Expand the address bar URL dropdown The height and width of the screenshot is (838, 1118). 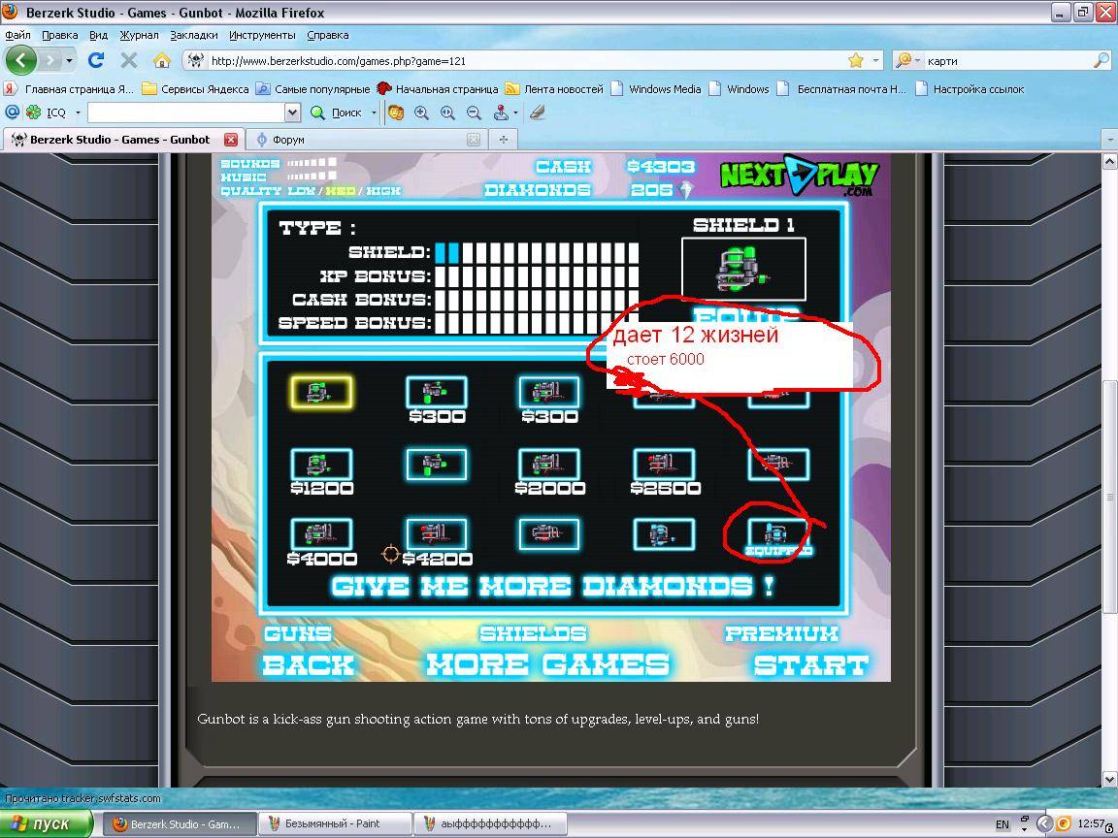click(x=875, y=60)
